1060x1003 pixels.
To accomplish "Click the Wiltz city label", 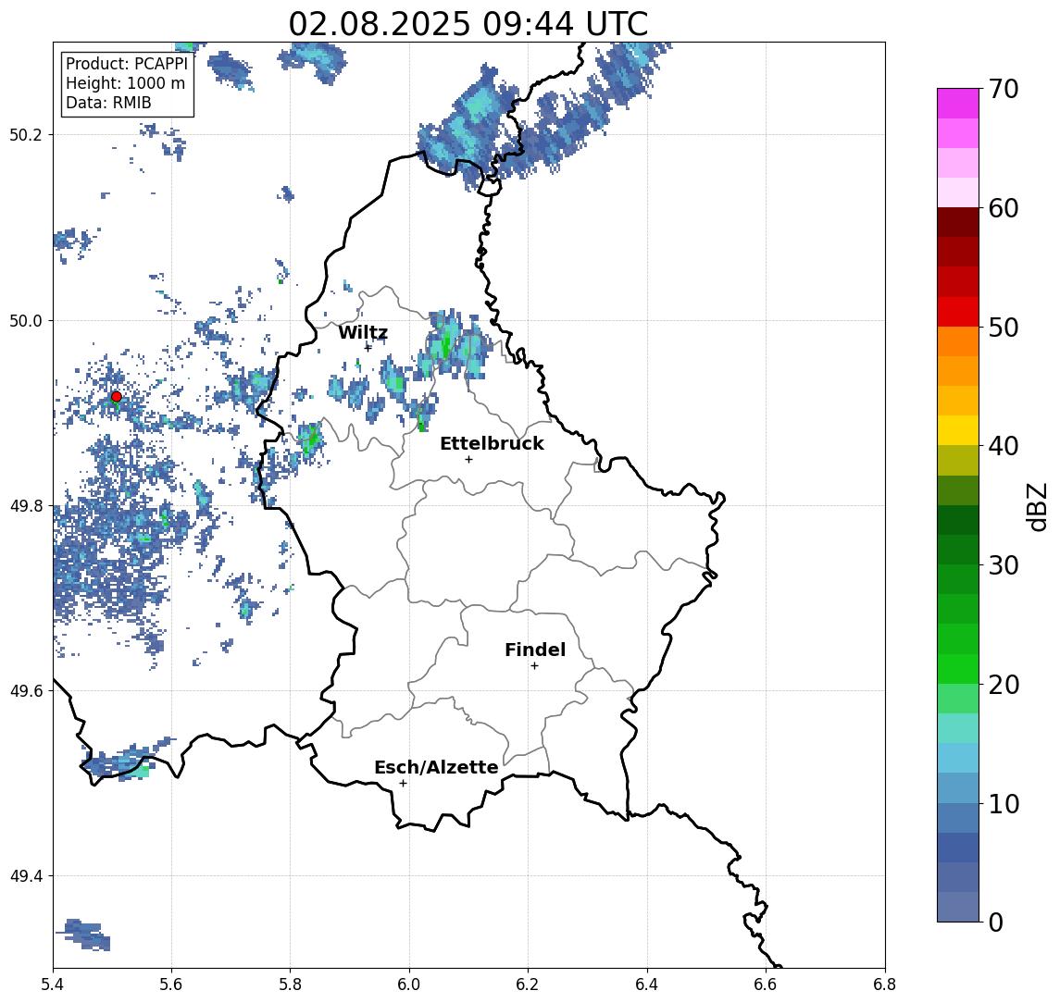I will point(363,332).
